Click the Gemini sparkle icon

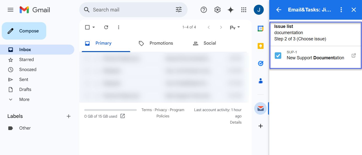230,10
